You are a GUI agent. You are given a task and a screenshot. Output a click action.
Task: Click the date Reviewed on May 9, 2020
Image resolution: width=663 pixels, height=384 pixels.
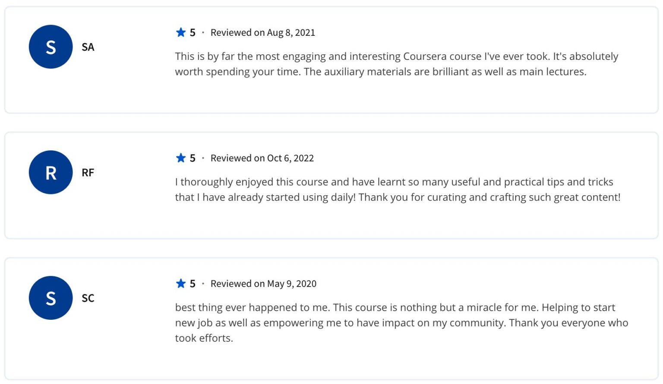(x=263, y=284)
